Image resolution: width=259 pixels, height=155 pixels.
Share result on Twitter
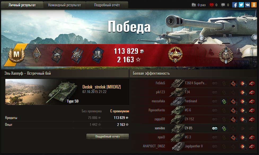pos(241,5)
